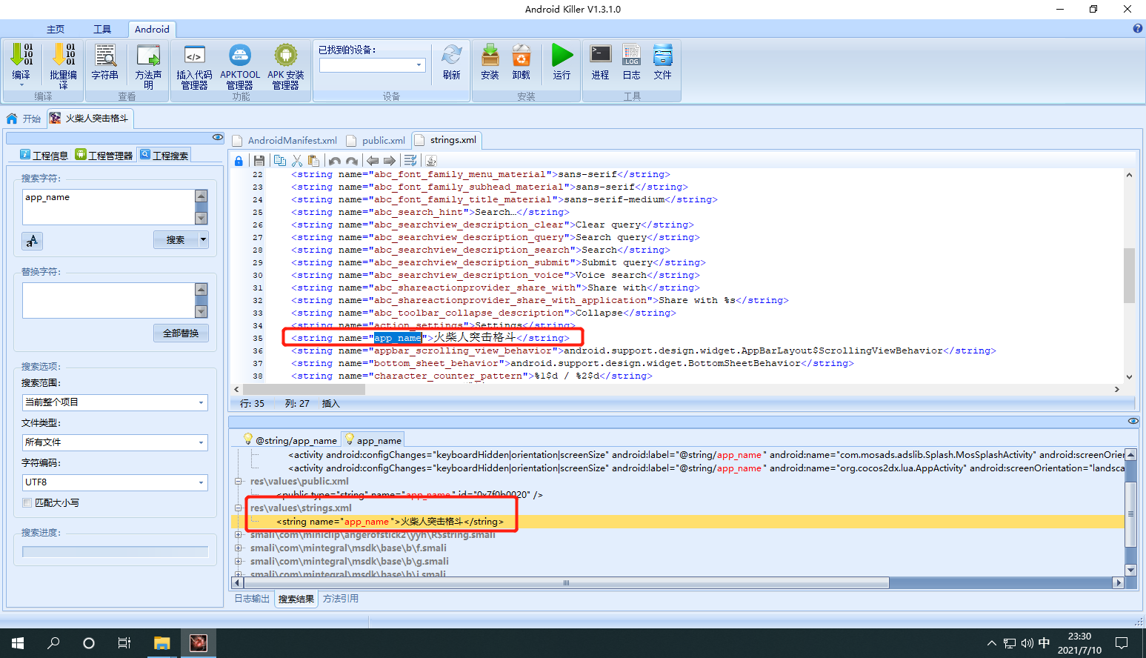The width and height of the screenshot is (1146, 658).
Task: Click the search results horizontal scrollbar
Action: click(x=566, y=583)
